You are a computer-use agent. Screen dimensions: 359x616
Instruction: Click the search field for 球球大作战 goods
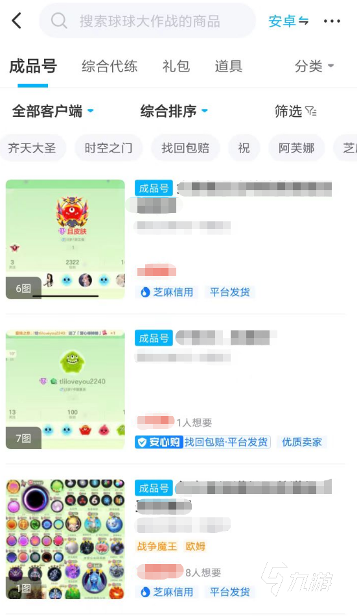point(148,21)
